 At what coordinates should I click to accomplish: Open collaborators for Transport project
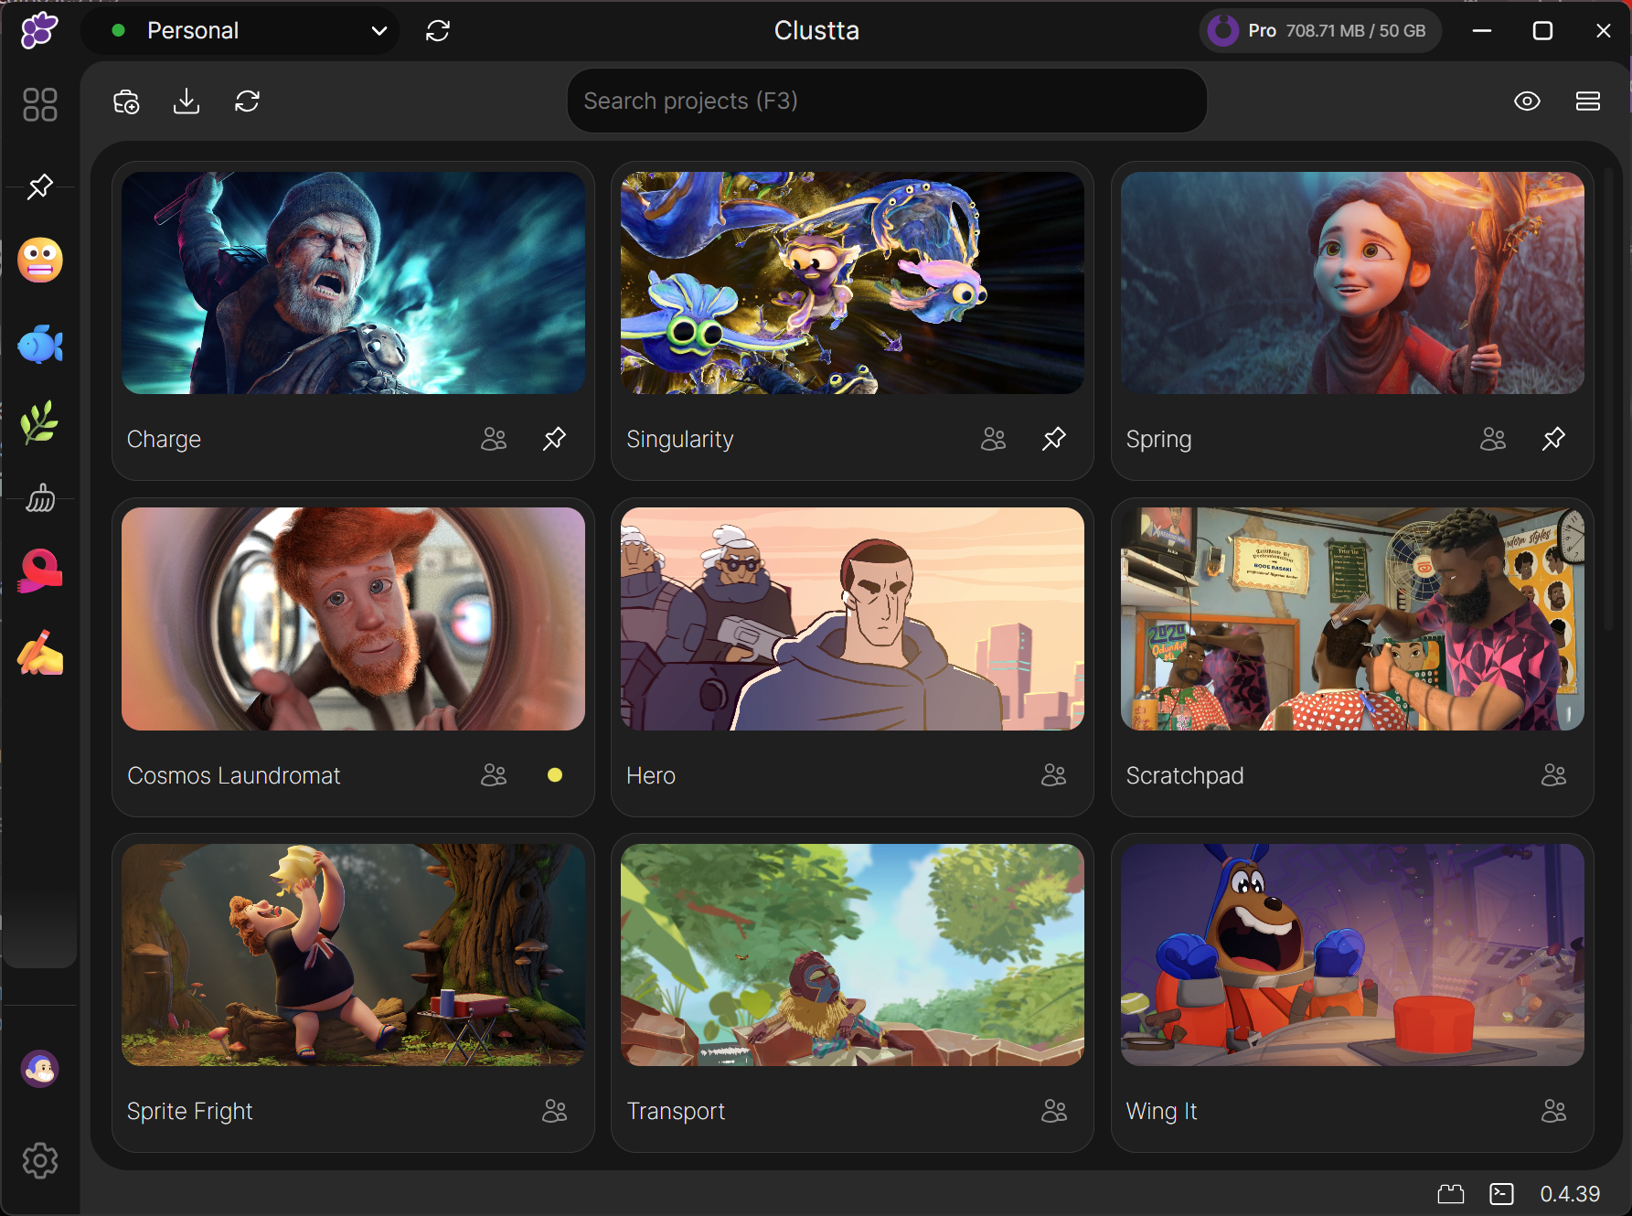(1054, 1111)
